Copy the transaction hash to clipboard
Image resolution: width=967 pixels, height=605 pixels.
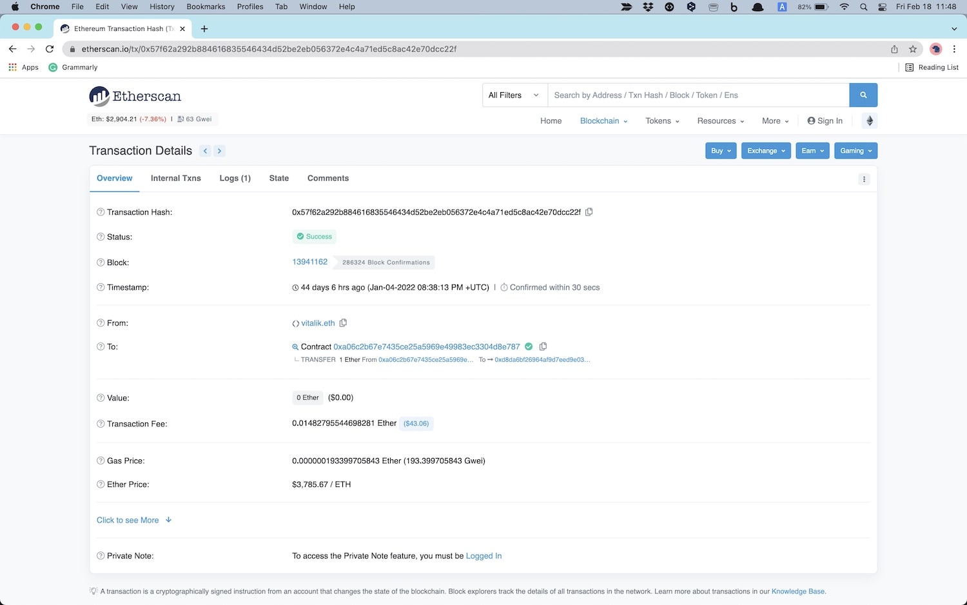click(589, 212)
